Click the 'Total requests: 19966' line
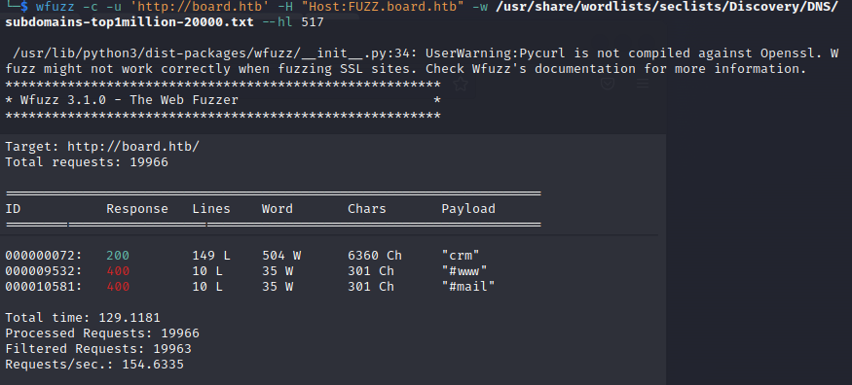 click(x=87, y=162)
